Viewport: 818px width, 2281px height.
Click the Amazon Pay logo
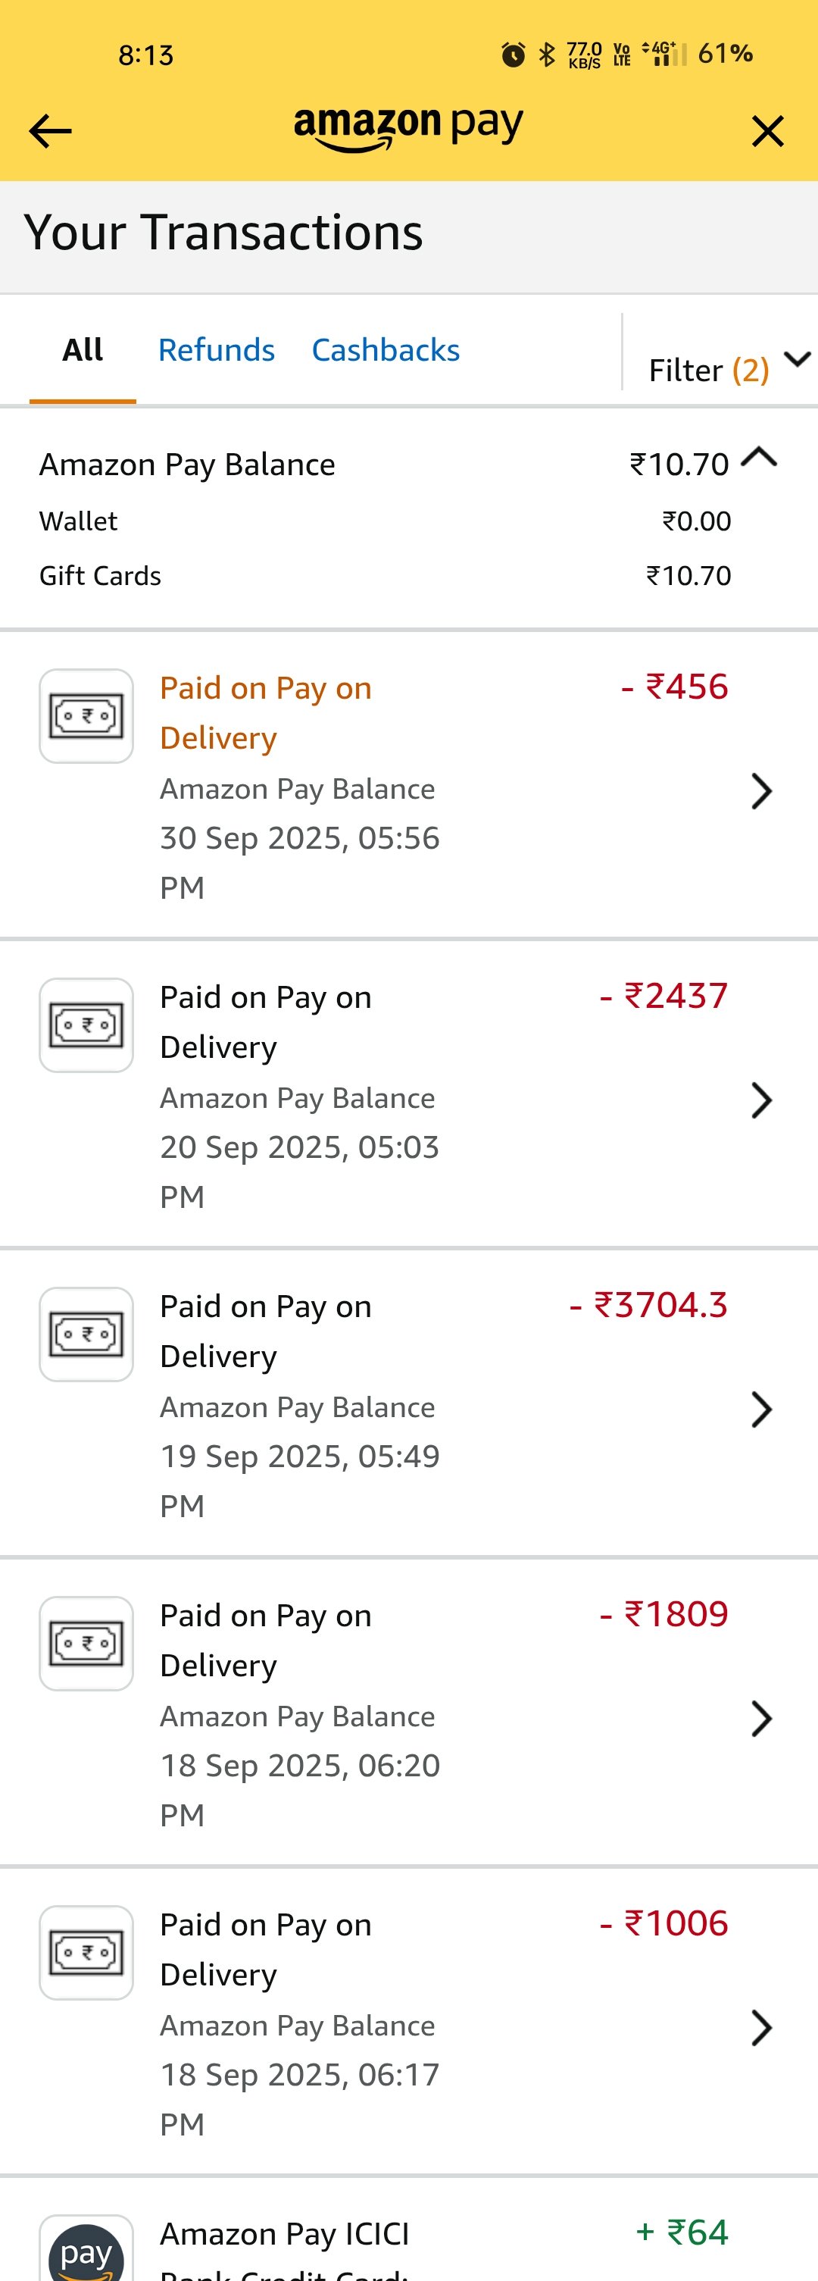click(408, 127)
